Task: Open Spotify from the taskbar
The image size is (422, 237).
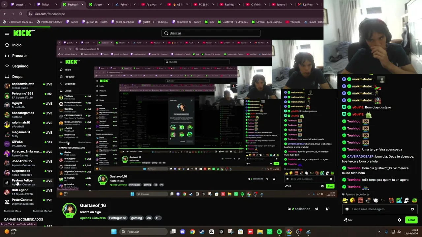Action: (x=279, y=232)
